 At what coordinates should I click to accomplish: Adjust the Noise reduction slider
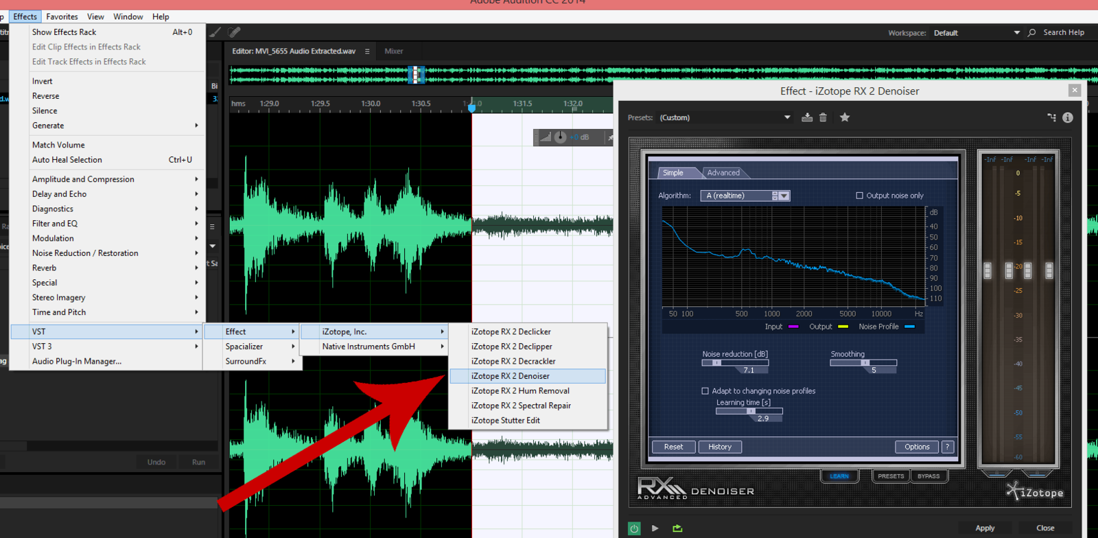coord(717,362)
